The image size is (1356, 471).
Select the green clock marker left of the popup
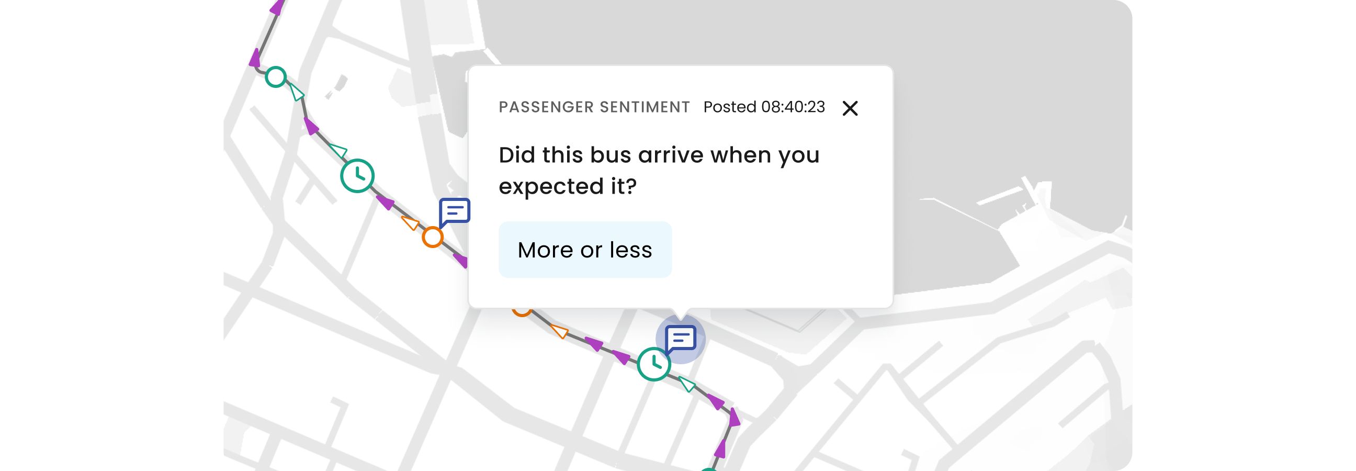(357, 175)
